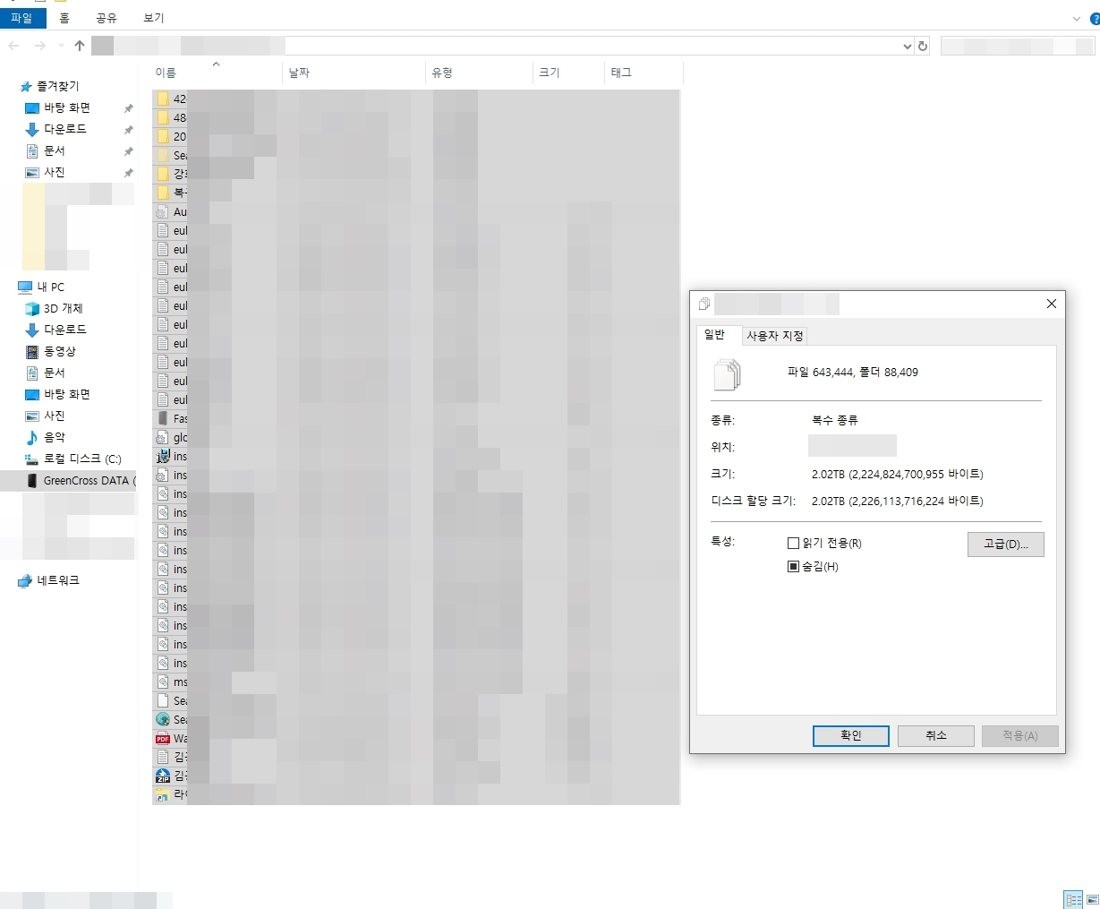Select the folder starting with 20
This screenshot has height=909, width=1100.
[416, 137]
